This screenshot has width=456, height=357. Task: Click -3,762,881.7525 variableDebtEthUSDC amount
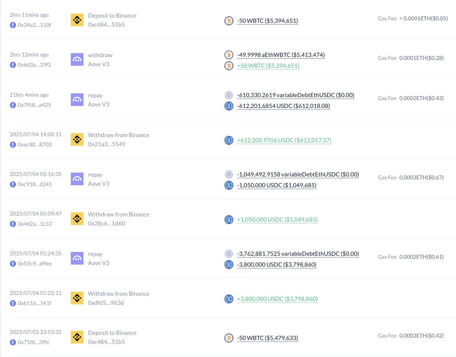point(298,254)
